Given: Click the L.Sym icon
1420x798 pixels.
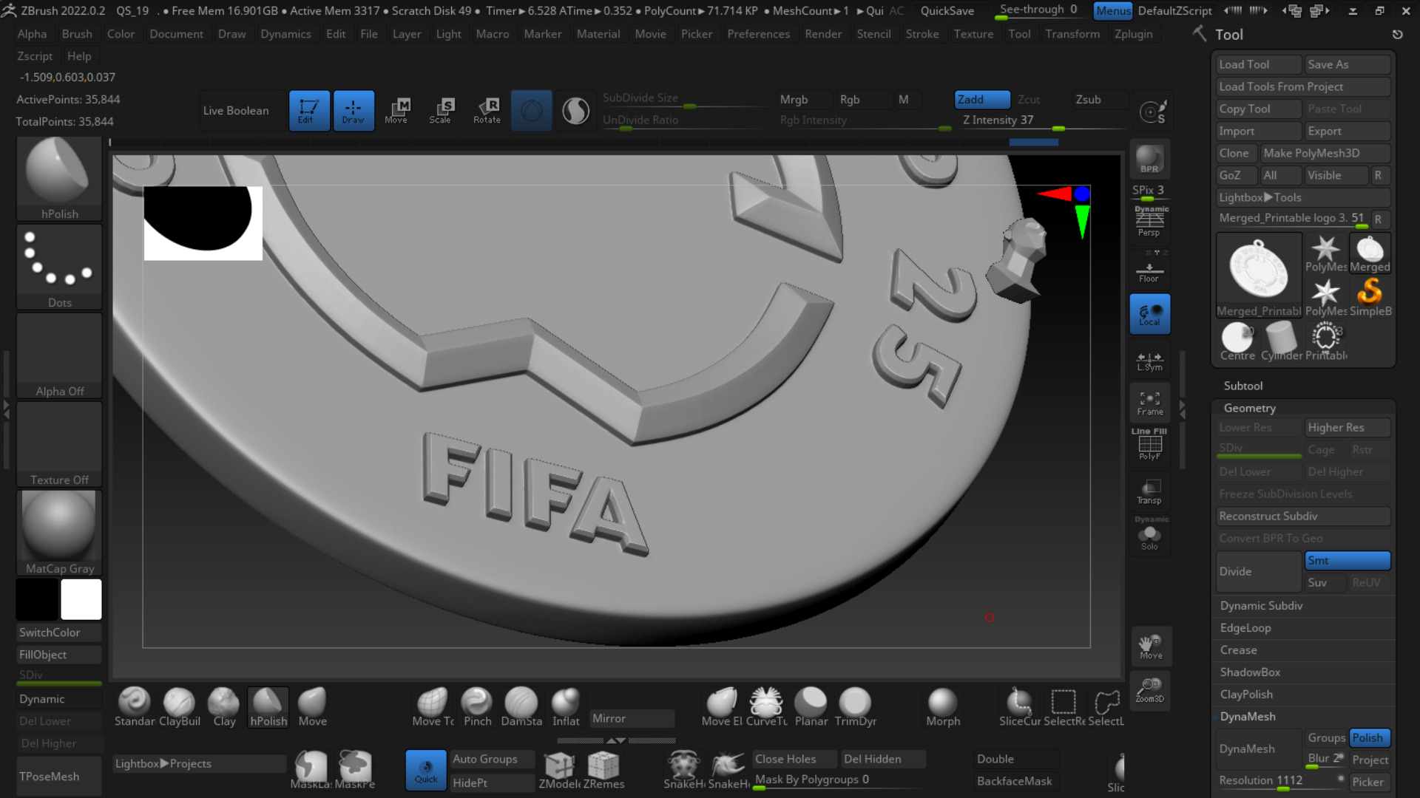Looking at the screenshot, I should click(x=1149, y=361).
